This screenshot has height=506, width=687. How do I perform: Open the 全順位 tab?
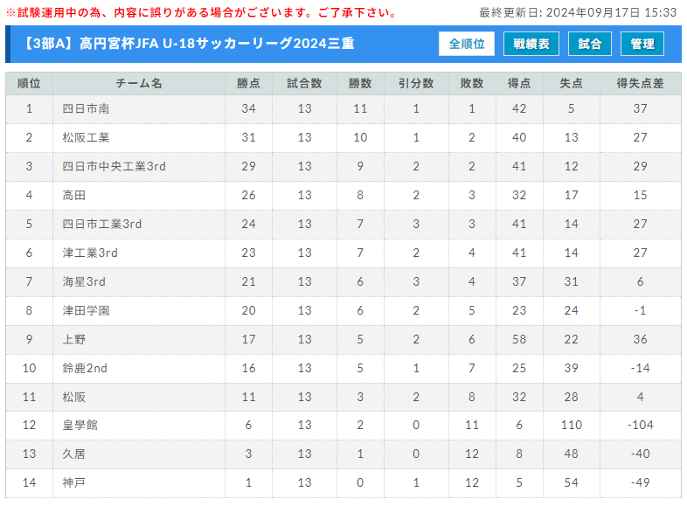(x=467, y=44)
